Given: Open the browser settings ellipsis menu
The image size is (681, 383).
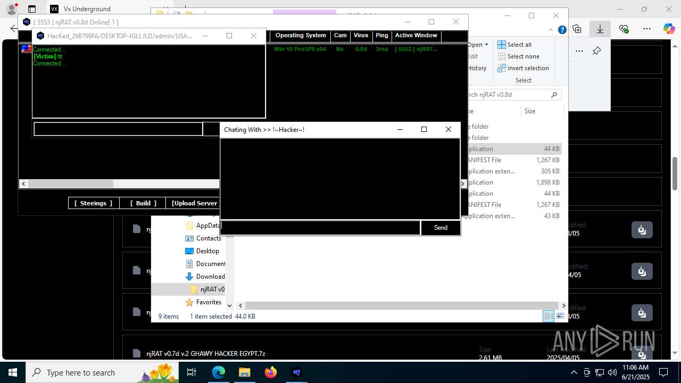Looking at the screenshot, I should [647, 29].
